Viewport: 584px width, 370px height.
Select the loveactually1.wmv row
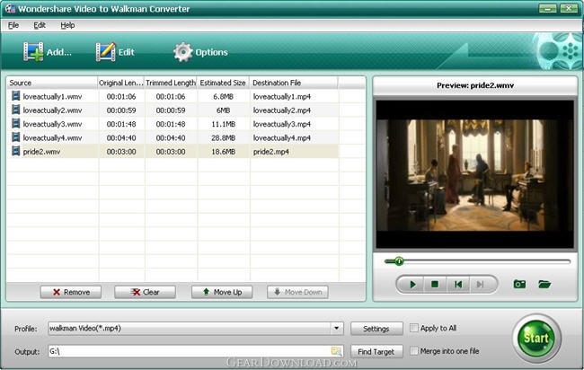click(173, 96)
